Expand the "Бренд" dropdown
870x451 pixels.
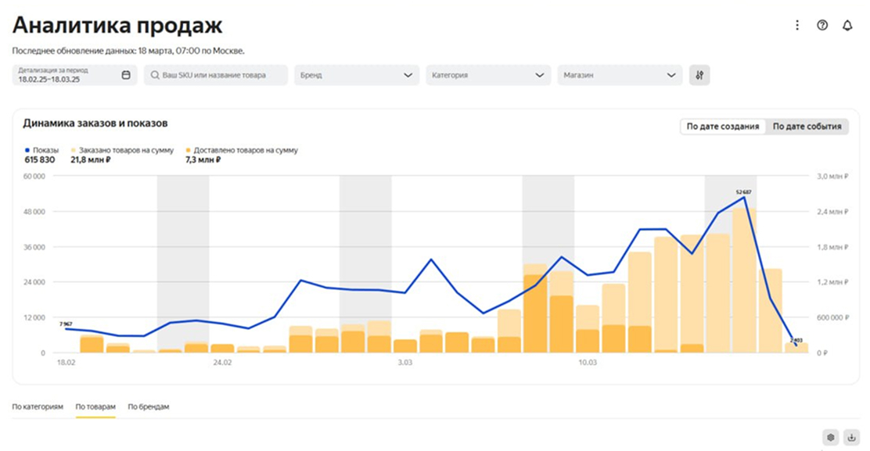[x=356, y=75]
